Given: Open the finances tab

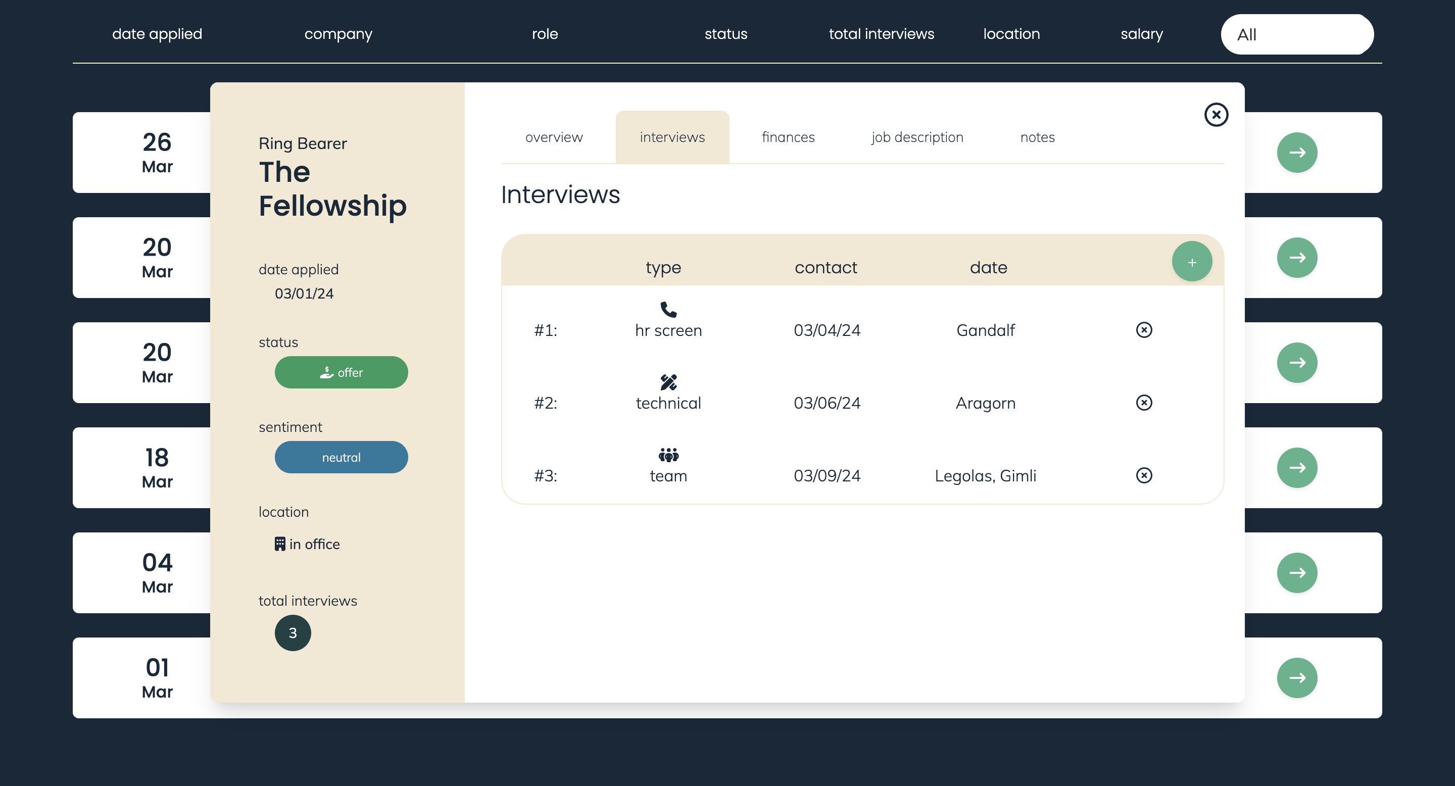Looking at the screenshot, I should [x=788, y=137].
